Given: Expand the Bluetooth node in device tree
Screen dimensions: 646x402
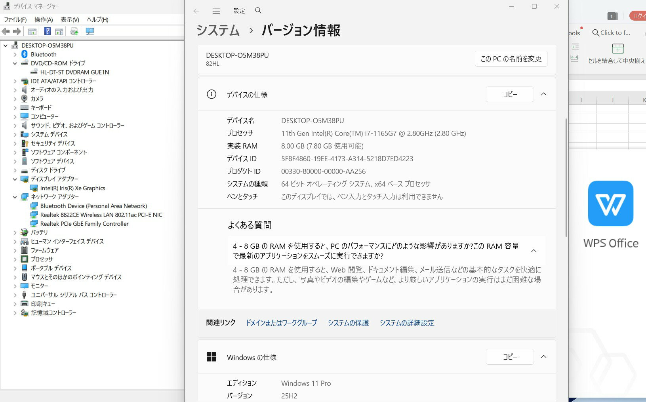Looking at the screenshot, I should click(15, 55).
